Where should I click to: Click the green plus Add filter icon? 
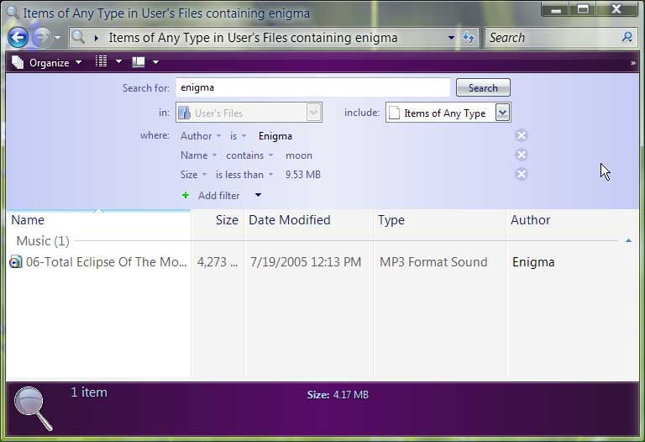coord(186,195)
